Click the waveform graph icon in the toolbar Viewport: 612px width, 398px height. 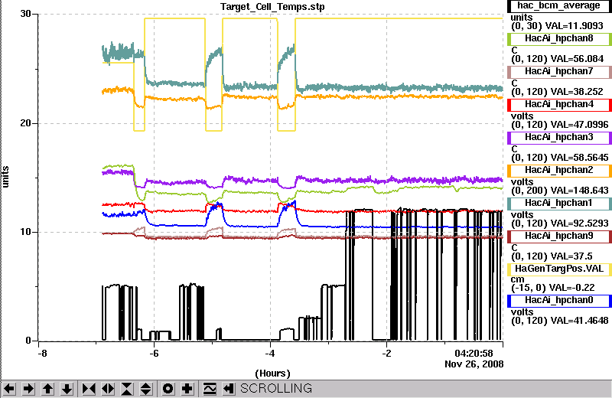pyautogui.click(x=210, y=389)
